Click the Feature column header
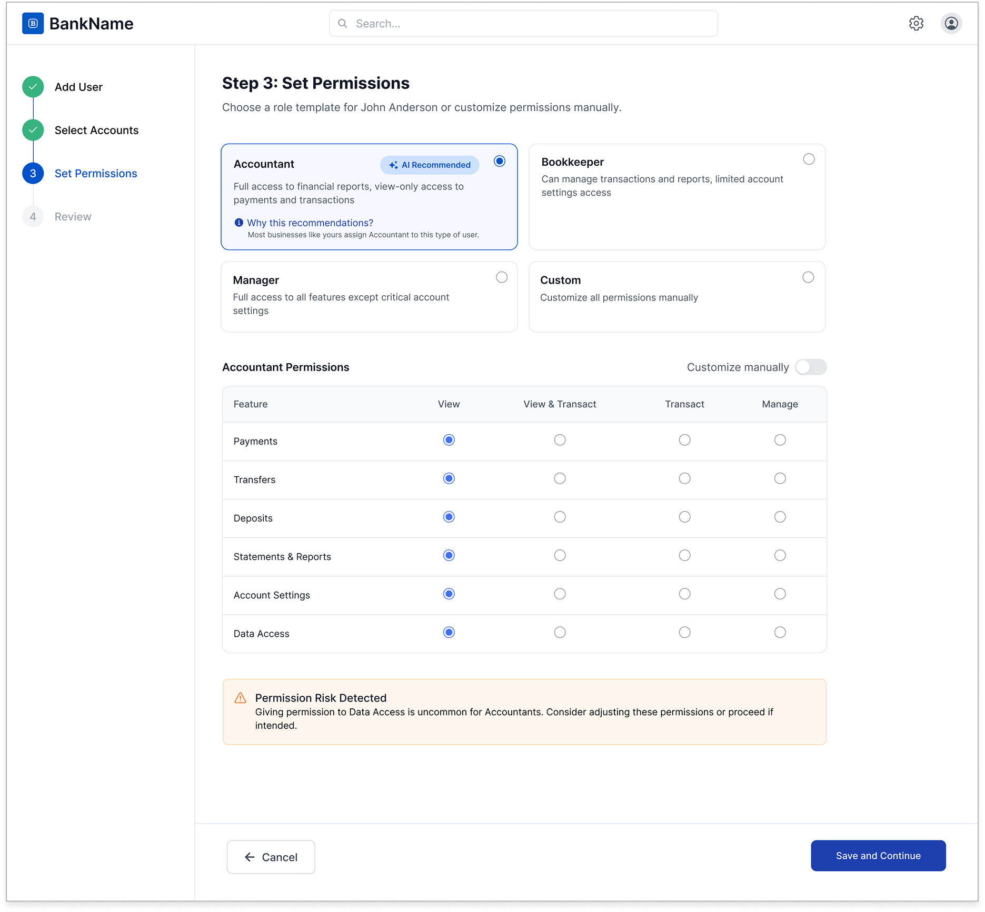 251,404
